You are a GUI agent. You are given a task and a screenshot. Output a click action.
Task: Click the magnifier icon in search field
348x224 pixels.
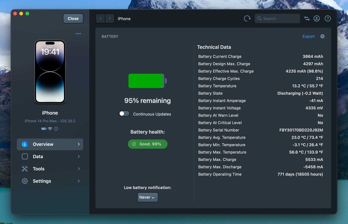(259, 19)
